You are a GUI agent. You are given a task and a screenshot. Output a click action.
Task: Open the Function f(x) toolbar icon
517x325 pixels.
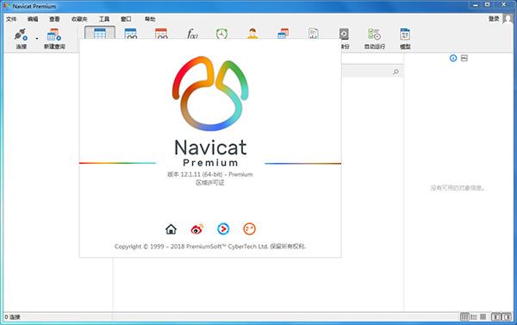pos(192,34)
